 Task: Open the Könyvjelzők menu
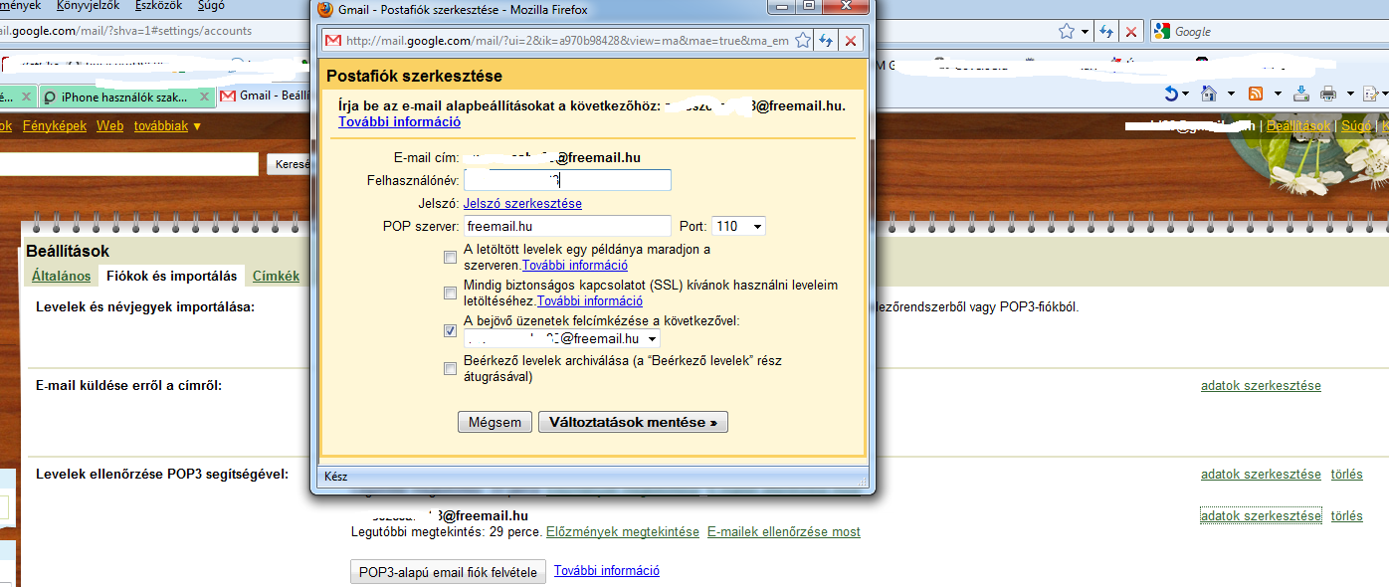tap(89, 6)
